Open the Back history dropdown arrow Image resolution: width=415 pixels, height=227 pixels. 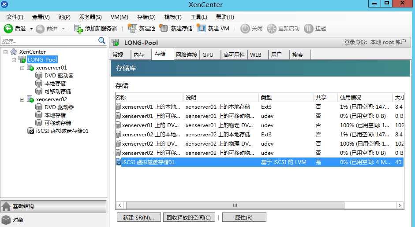pyautogui.click(x=31, y=29)
